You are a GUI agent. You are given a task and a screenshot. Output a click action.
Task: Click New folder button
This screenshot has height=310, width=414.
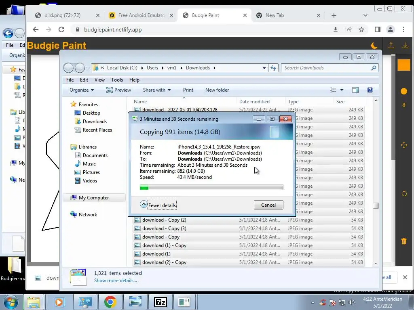click(217, 90)
